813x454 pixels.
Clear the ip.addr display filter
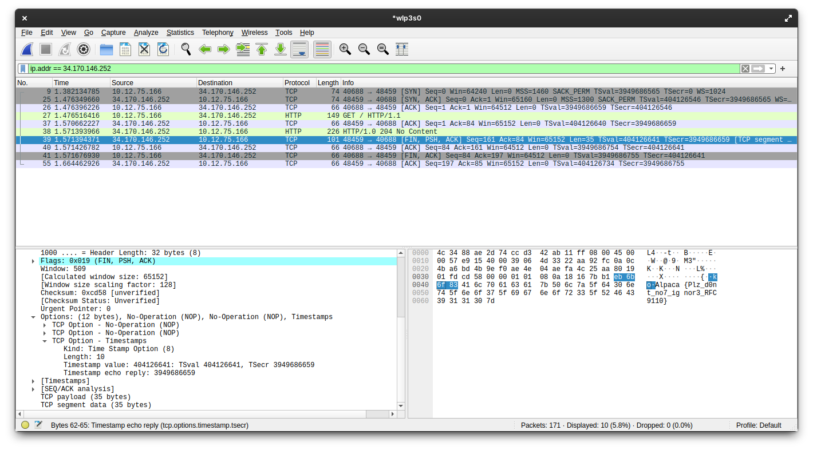[745, 68]
